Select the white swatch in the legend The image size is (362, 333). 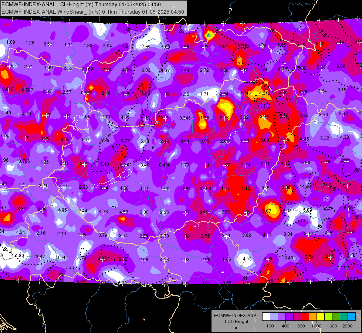point(266,316)
